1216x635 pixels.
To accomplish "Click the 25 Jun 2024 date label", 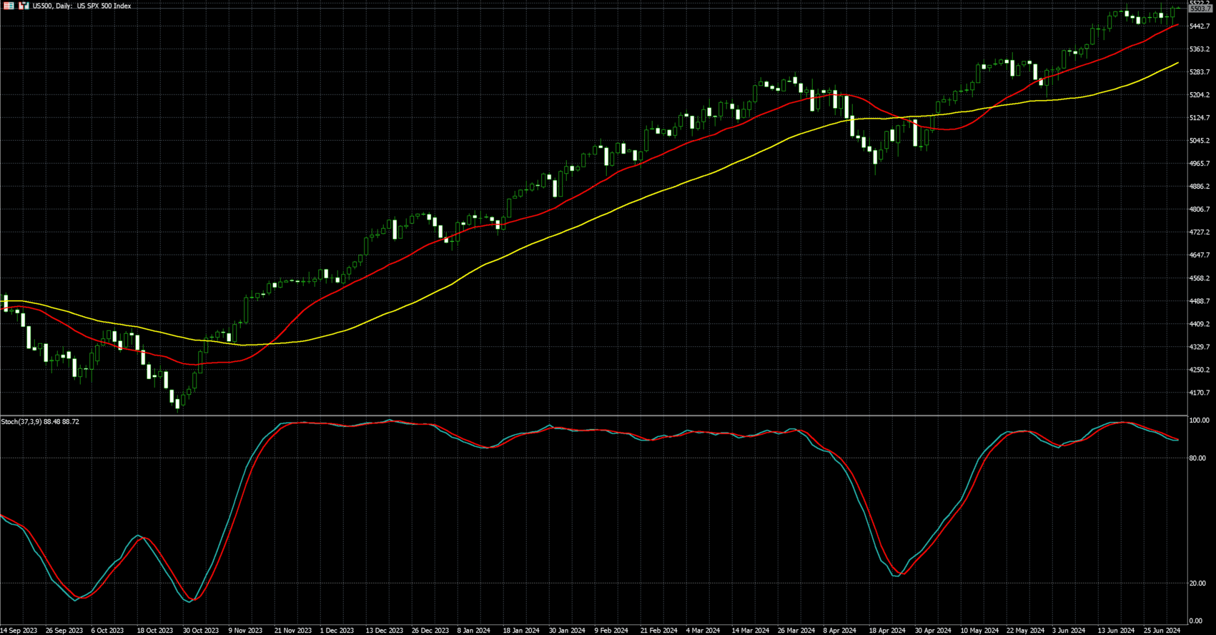I will click(x=1162, y=631).
